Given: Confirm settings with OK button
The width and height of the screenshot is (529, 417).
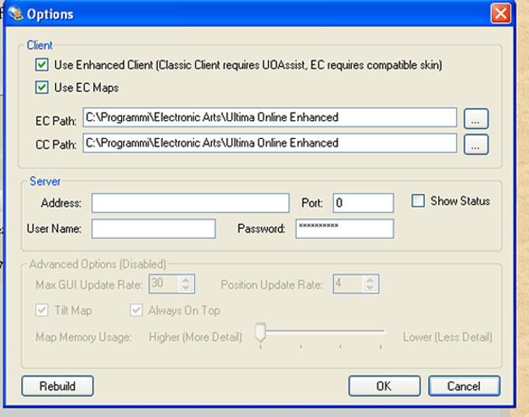Looking at the screenshot, I should 385,386.
